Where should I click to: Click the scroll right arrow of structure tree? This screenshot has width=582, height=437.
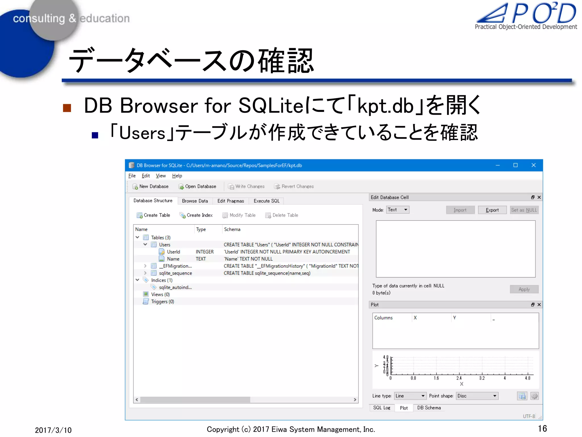point(355,399)
